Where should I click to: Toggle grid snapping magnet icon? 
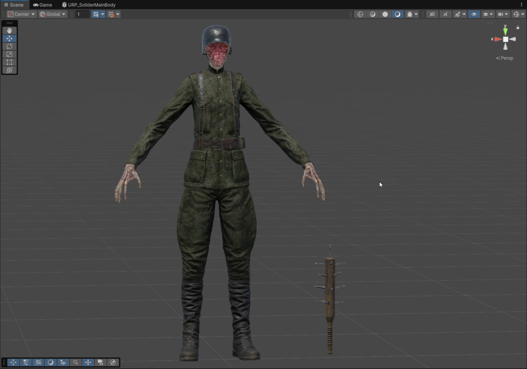[111, 14]
